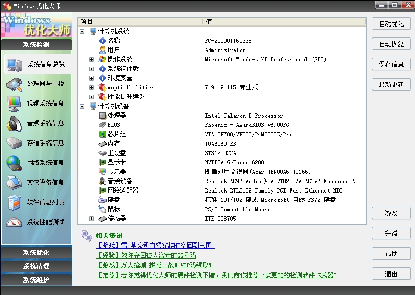Open the 存储系统信息 drive icon

click(14, 143)
